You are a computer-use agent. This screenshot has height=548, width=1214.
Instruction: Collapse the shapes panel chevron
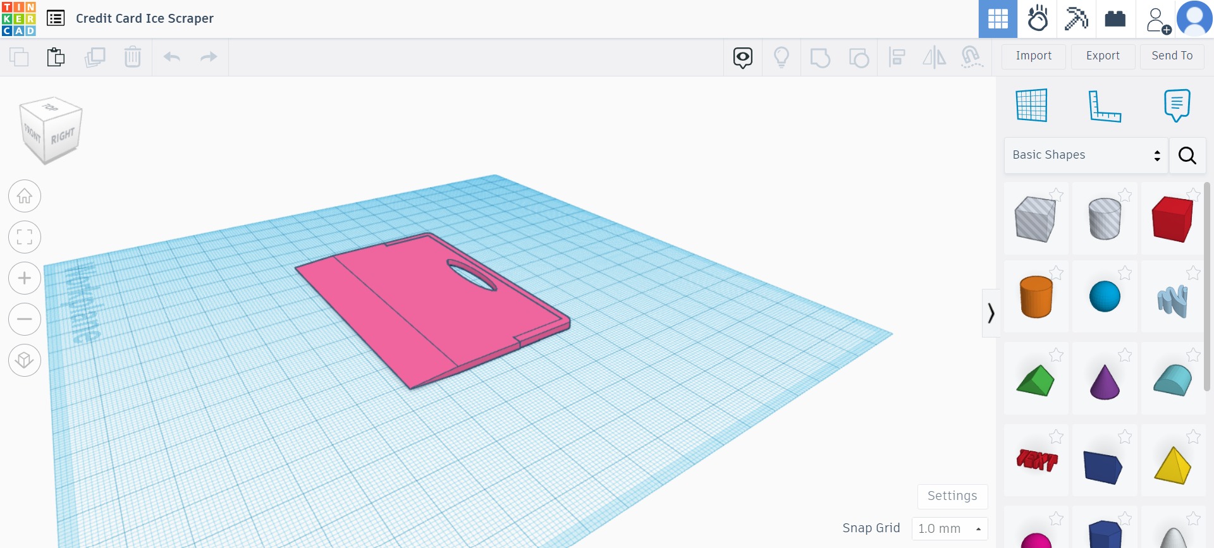(991, 313)
